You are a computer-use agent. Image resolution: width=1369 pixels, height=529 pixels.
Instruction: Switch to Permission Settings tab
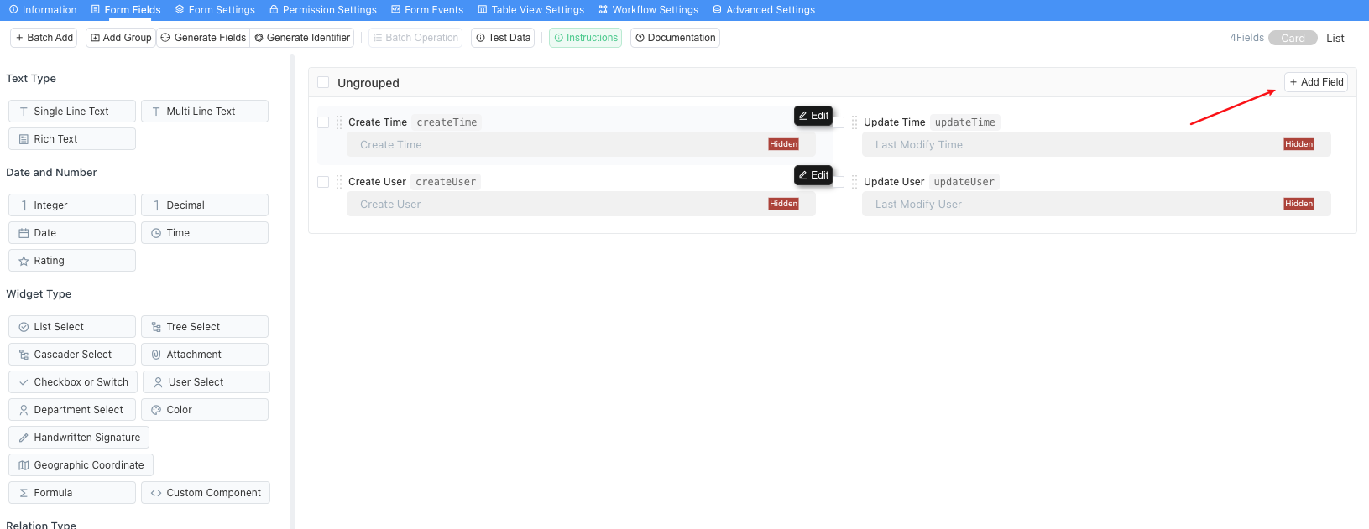pos(322,10)
